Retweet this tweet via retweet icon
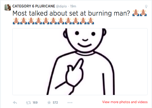 [x=28, y=103]
